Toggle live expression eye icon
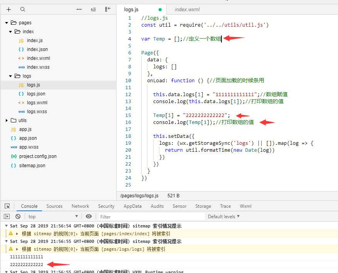The width and height of the screenshot is (338, 273). coord(89,216)
